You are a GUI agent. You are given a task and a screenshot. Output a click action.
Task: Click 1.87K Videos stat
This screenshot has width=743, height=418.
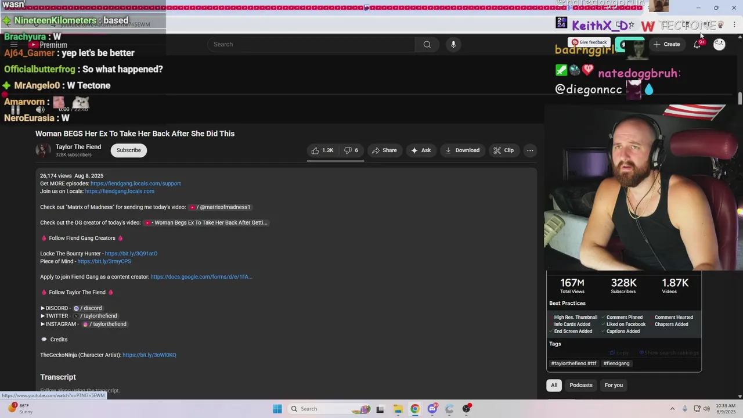pyautogui.click(x=675, y=286)
